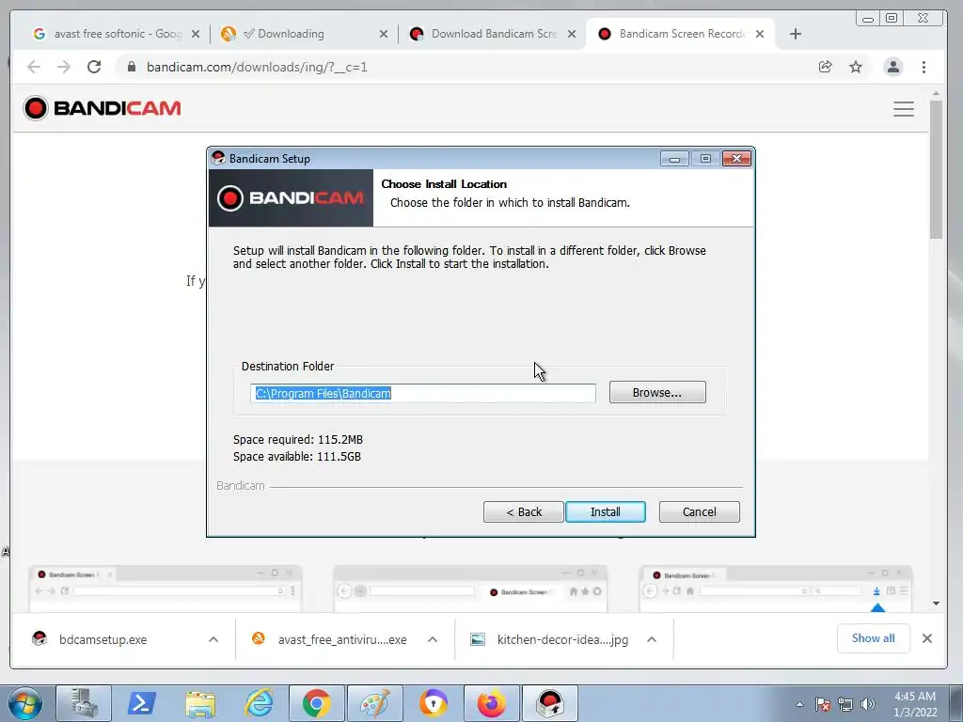Close the Download Bandicam Screen tab

pyautogui.click(x=571, y=34)
